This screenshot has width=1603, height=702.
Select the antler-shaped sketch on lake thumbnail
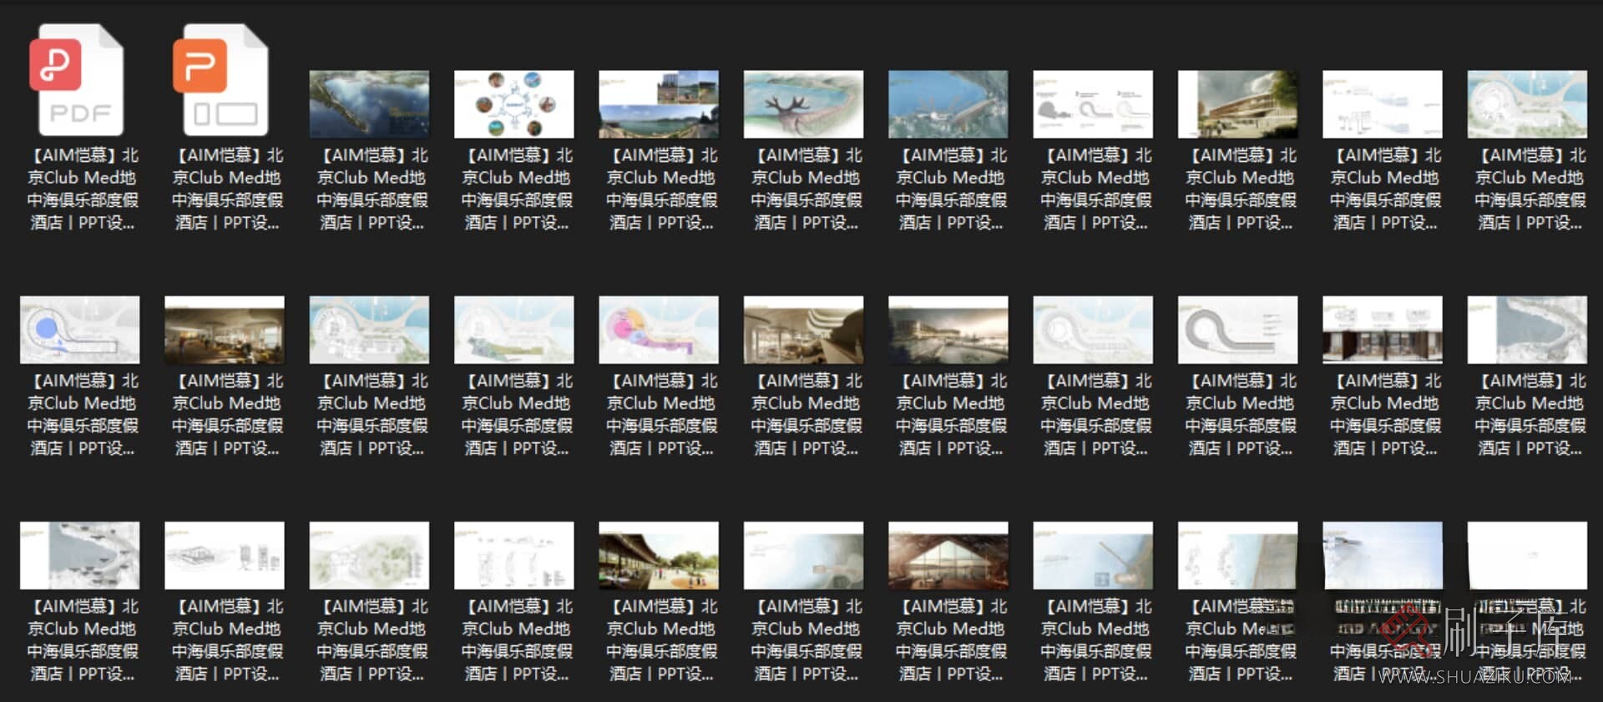[x=803, y=104]
